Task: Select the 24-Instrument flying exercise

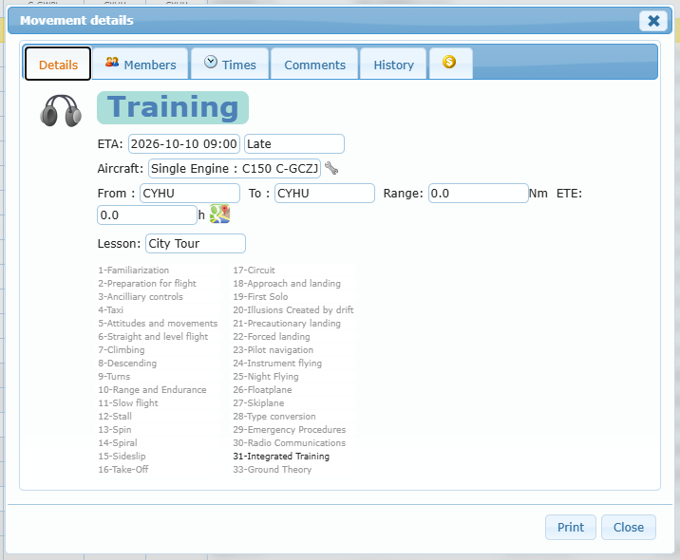Action: 277,364
